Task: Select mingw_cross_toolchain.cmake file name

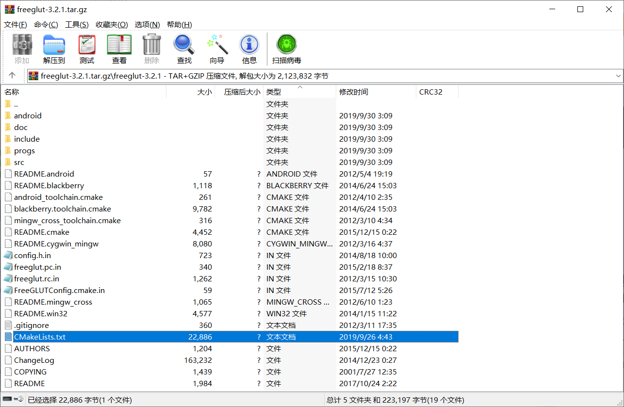Action: coord(67,220)
